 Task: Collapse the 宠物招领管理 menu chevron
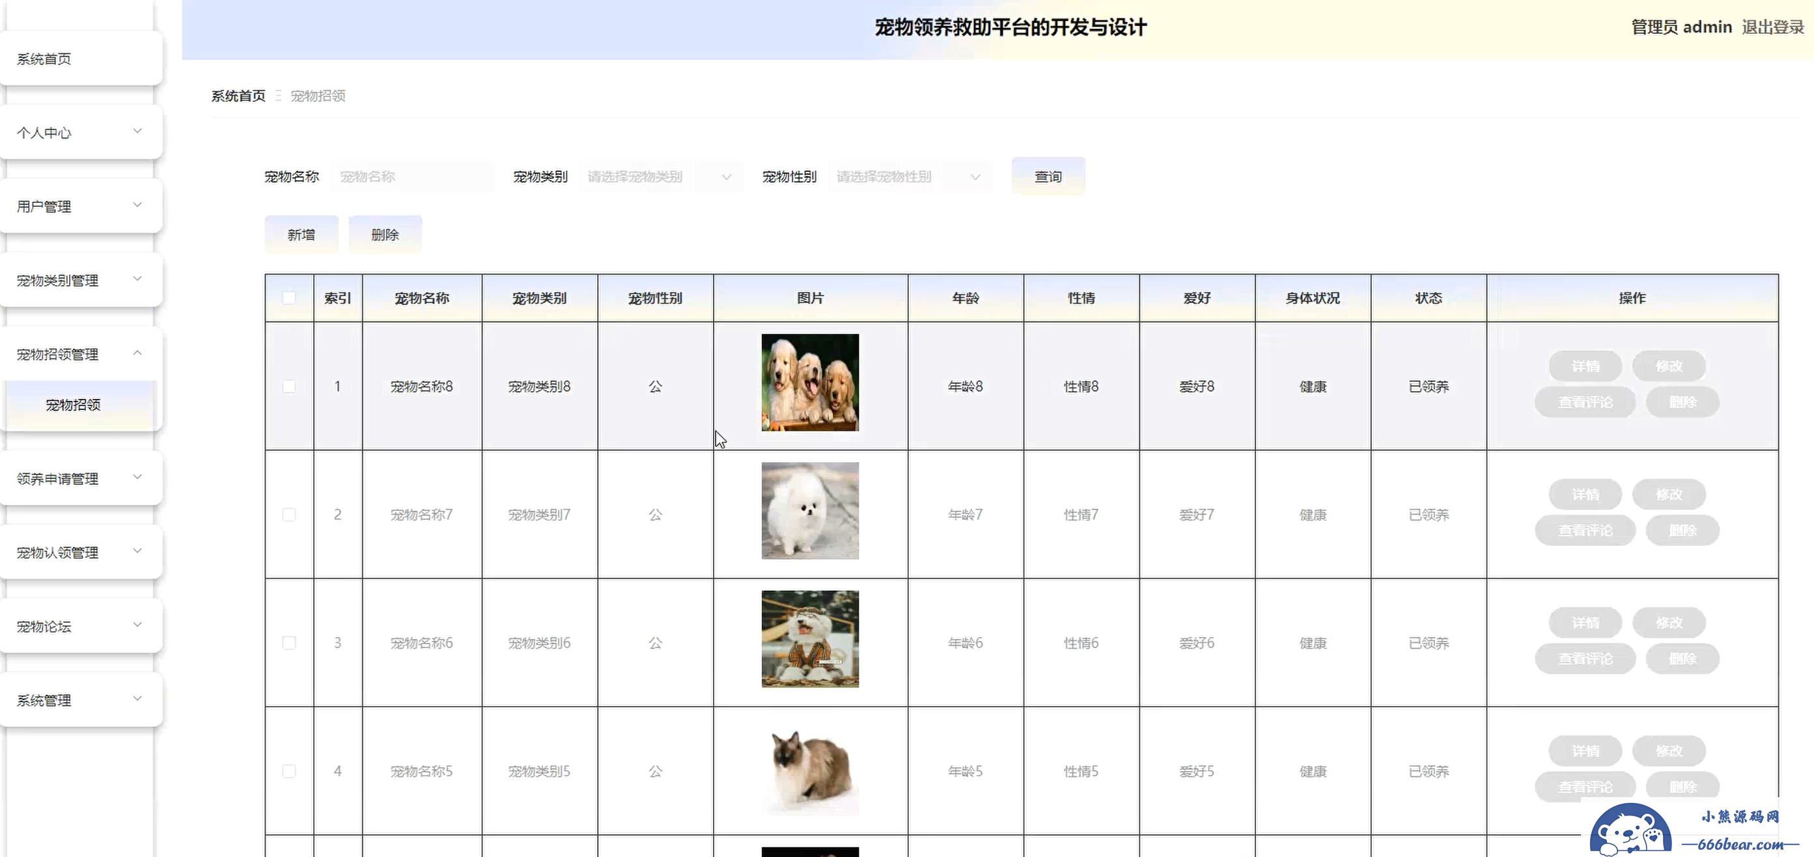(137, 353)
